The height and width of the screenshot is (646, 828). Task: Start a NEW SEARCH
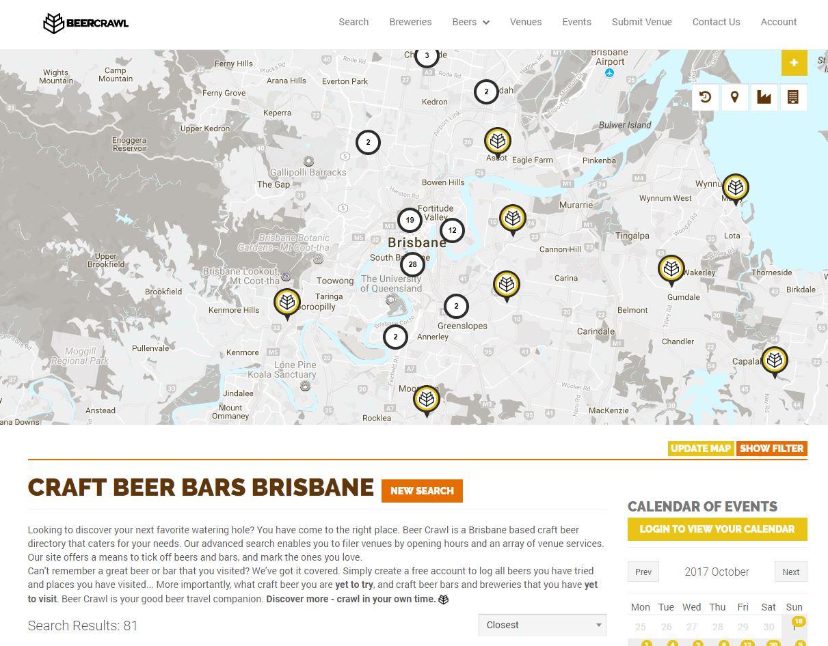(x=422, y=491)
